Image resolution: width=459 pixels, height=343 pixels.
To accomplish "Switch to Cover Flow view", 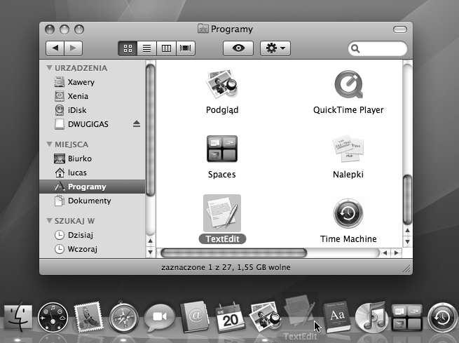I will [x=185, y=48].
